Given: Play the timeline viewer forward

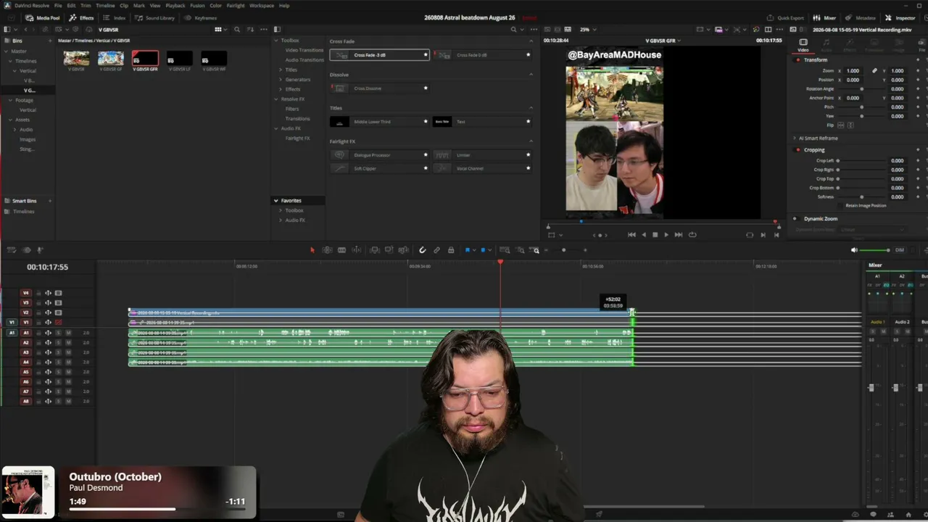Looking at the screenshot, I should pyautogui.click(x=666, y=235).
